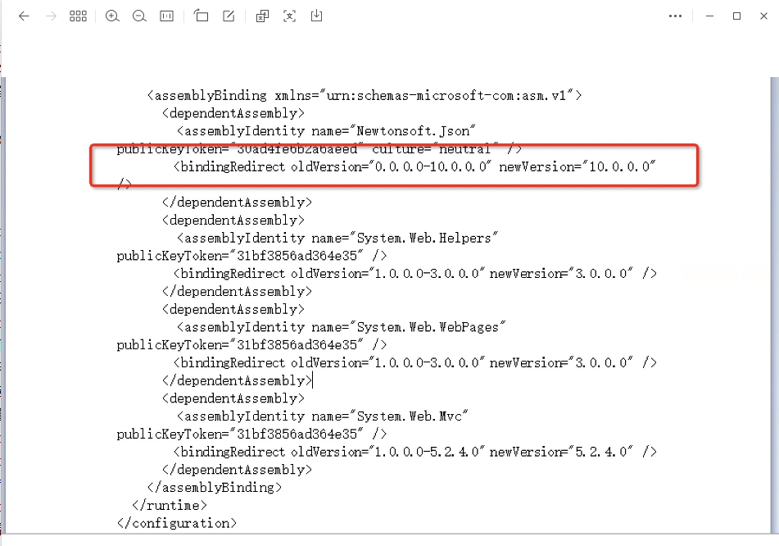
Task: Click the closing configuration tag text
Action: 177,523
